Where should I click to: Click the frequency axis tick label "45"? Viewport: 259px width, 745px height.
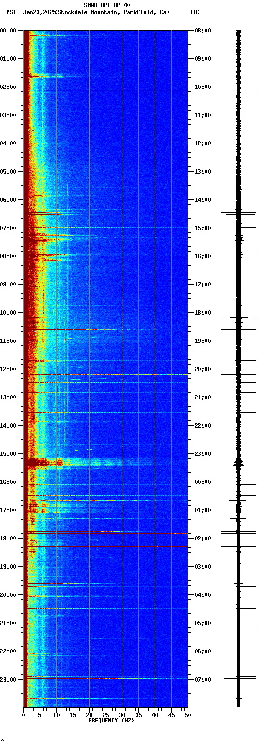171,715
